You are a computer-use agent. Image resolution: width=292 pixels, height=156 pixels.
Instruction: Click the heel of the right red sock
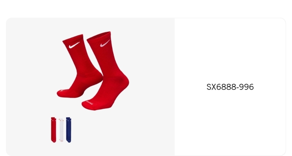tap(124, 81)
